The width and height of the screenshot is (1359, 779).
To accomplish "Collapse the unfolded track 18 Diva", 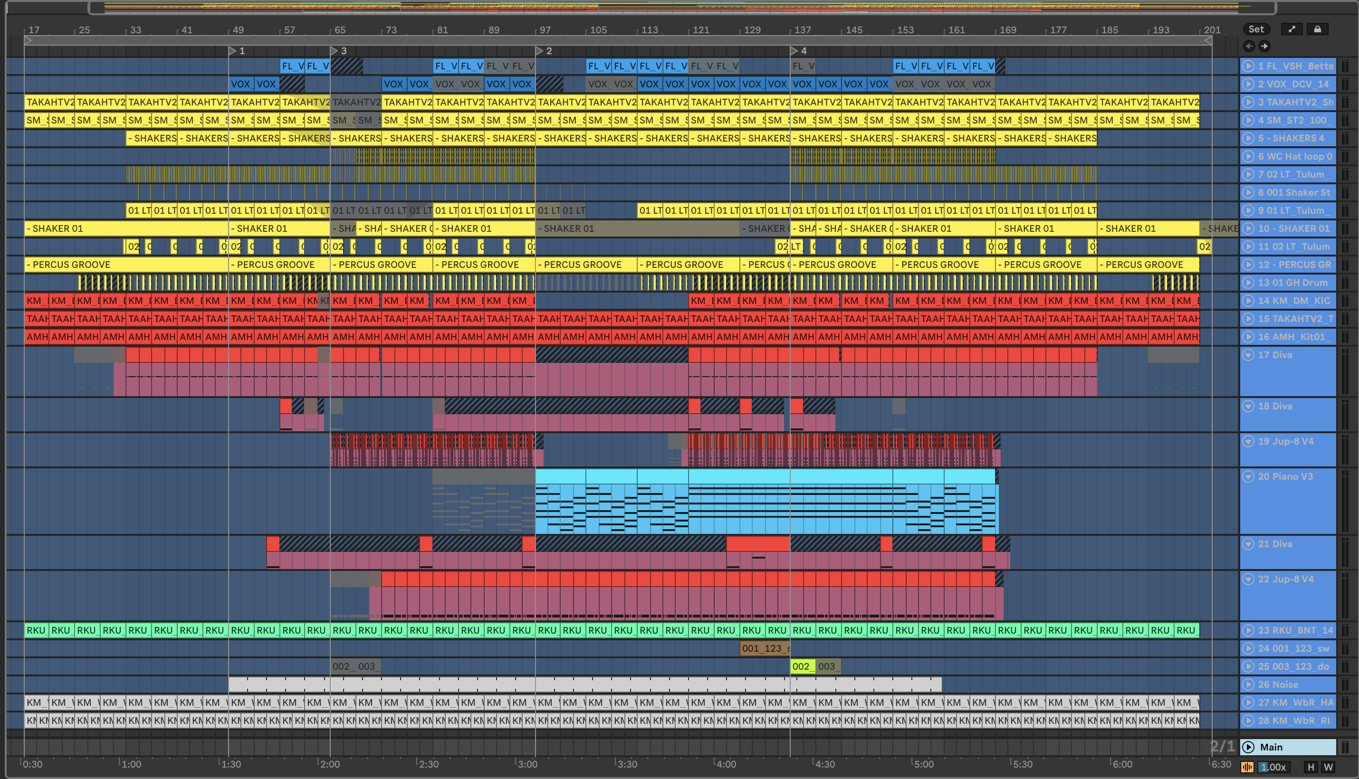I will [x=1248, y=407].
